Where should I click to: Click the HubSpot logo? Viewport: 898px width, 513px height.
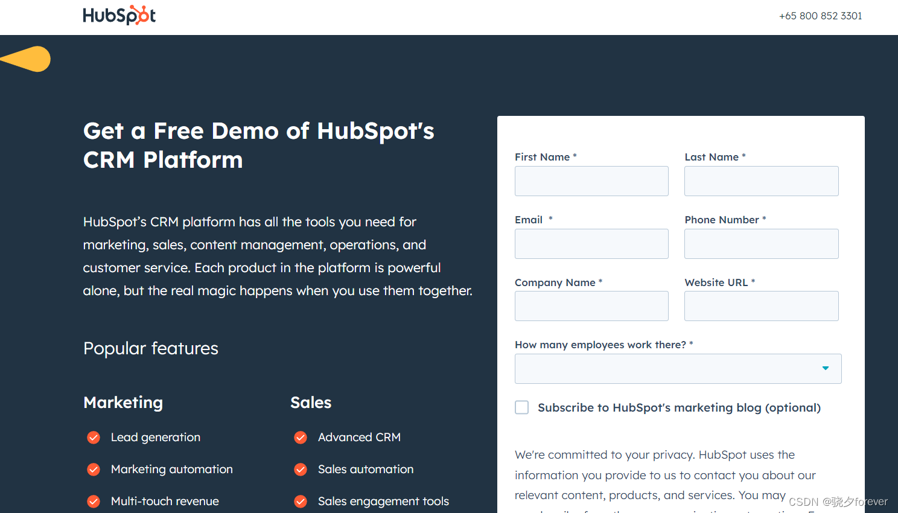(x=119, y=15)
